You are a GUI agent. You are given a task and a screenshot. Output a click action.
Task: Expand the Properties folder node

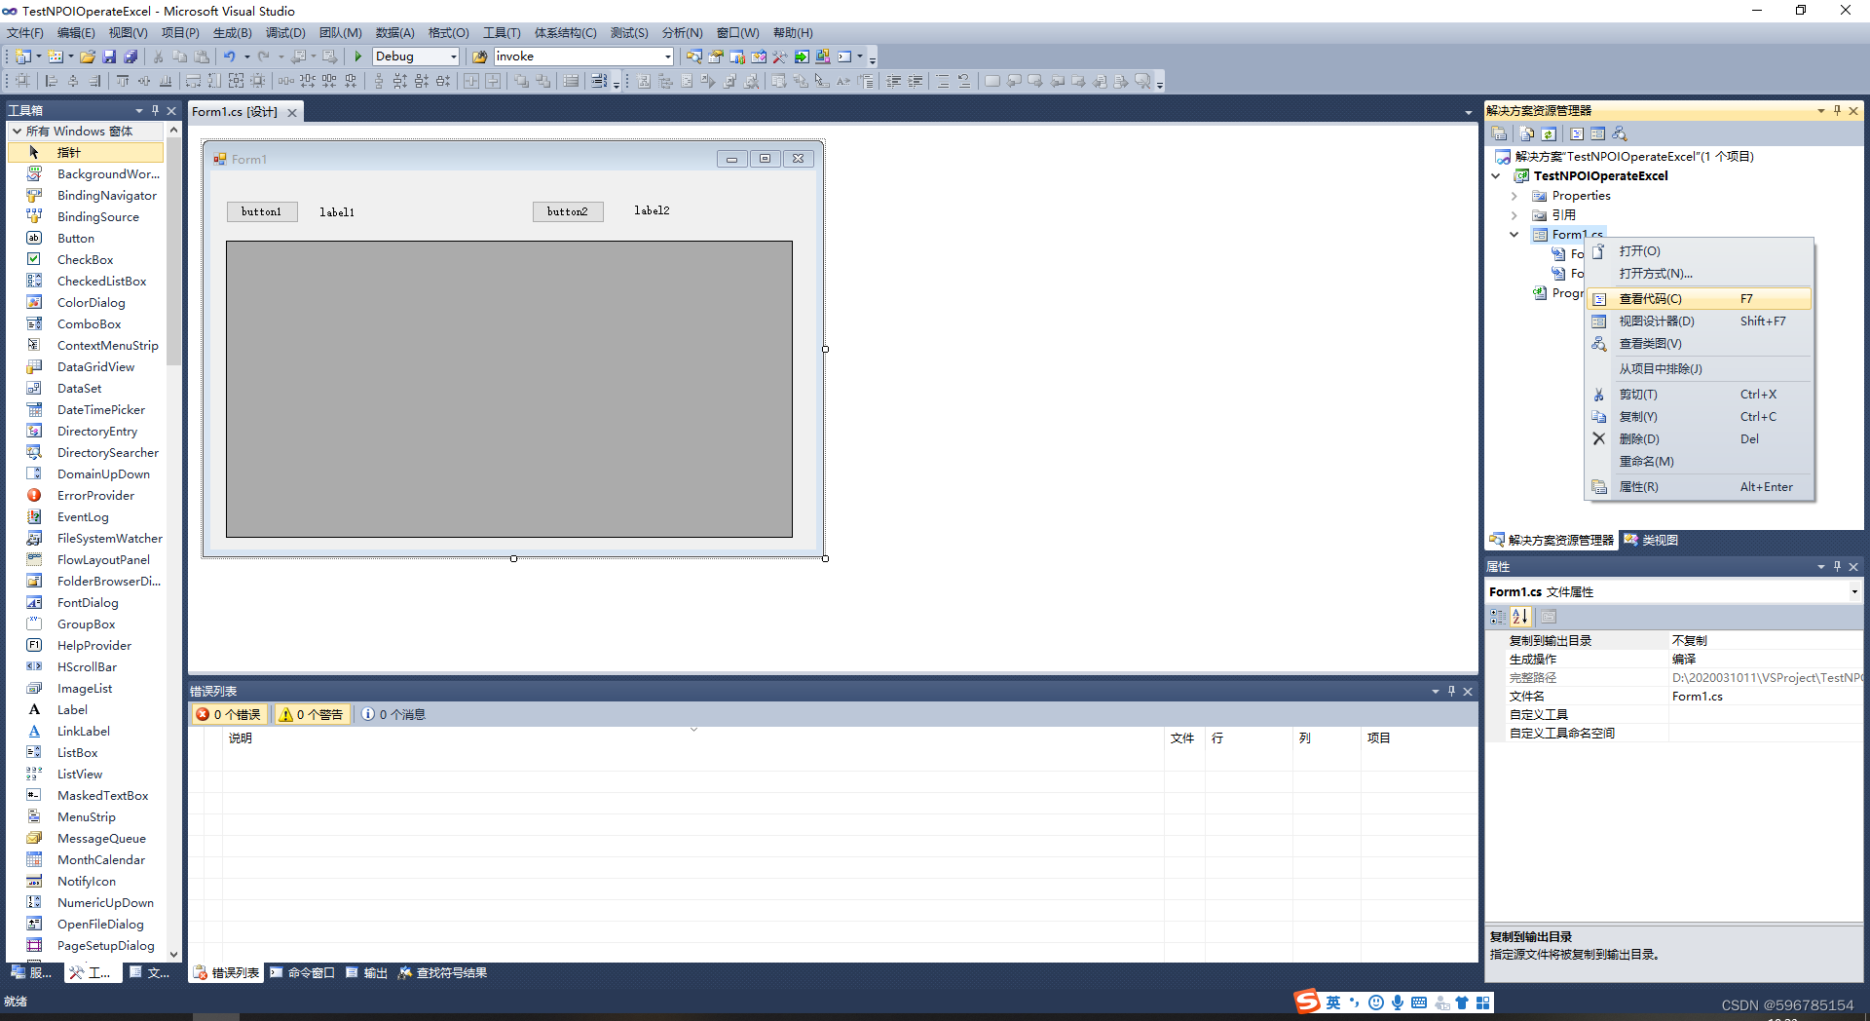point(1514,196)
